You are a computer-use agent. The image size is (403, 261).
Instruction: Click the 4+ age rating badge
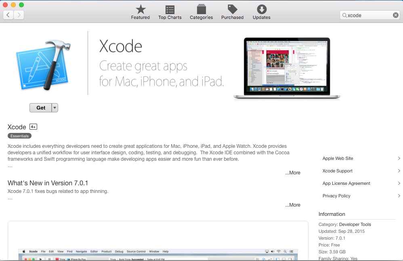(x=33, y=126)
